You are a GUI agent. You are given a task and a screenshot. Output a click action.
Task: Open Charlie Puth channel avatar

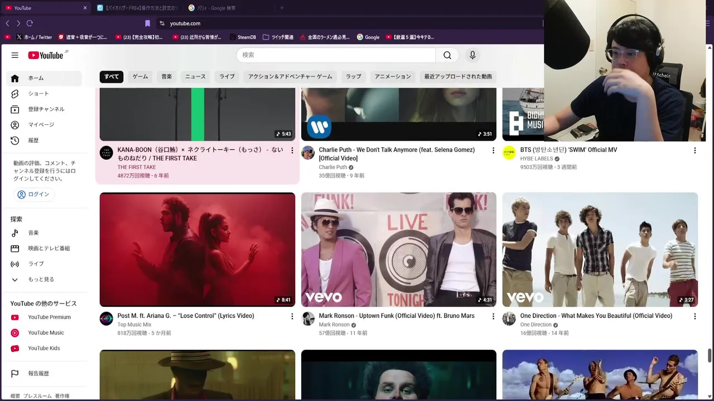[308, 153]
